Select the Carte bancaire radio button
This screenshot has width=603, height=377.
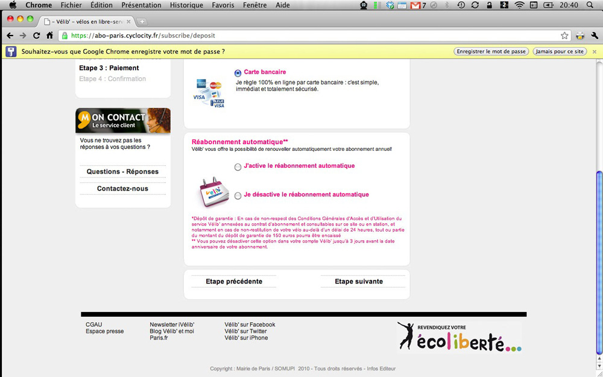coord(238,73)
